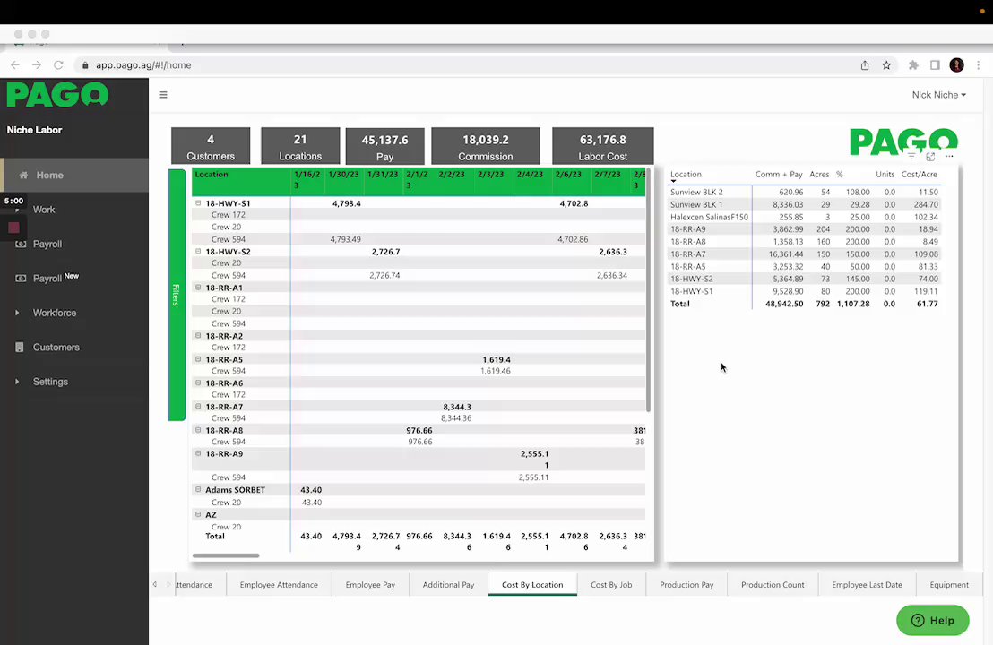993x645 pixels.
Task: Open the browser extensions puzzle icon
Action: tap(913, 65)
